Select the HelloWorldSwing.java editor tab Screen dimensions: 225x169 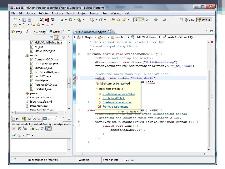[x=92, y=32]
